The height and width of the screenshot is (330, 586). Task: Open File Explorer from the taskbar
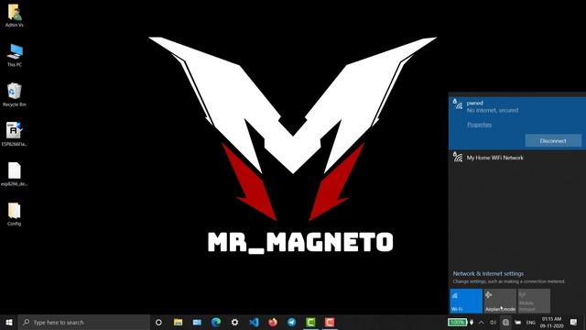178,322
